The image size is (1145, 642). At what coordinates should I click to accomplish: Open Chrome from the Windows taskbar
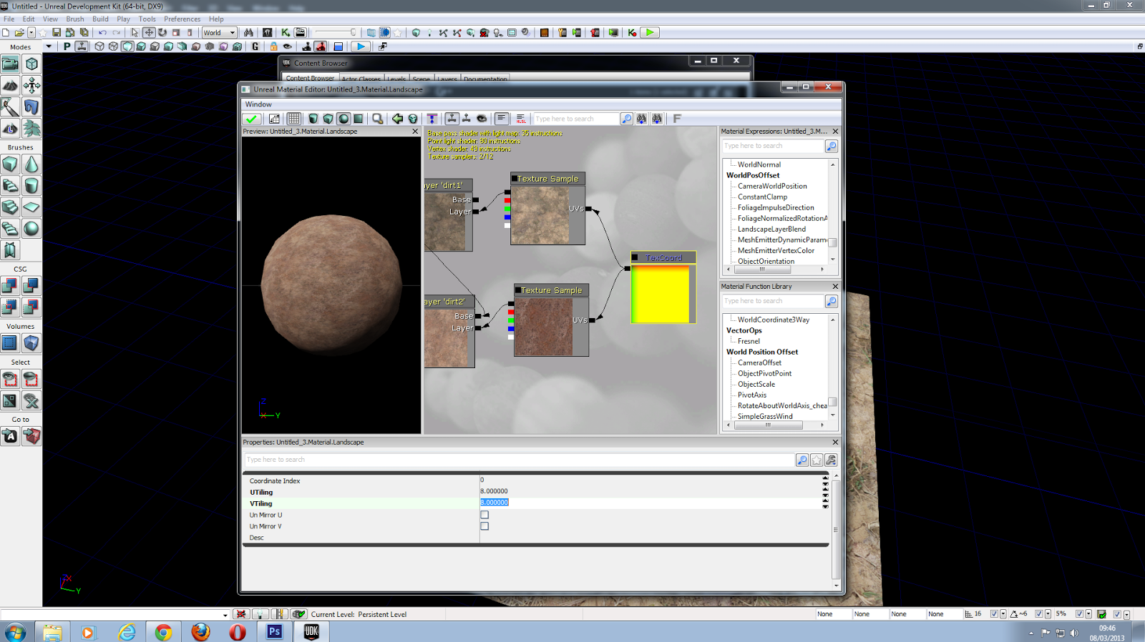(x=163, y=632)
